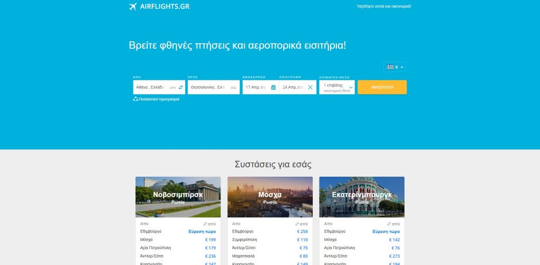Screen dimensions: 540x265
Task: Select € 75 Άντλερ/Σότσι price in Moscow card
Action: point(303,248)
